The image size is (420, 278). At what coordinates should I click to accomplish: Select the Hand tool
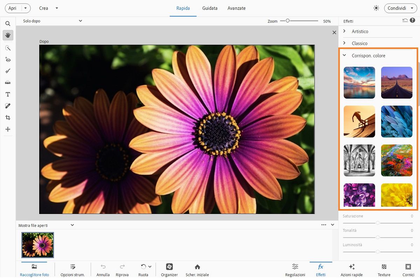pos(8,35)
